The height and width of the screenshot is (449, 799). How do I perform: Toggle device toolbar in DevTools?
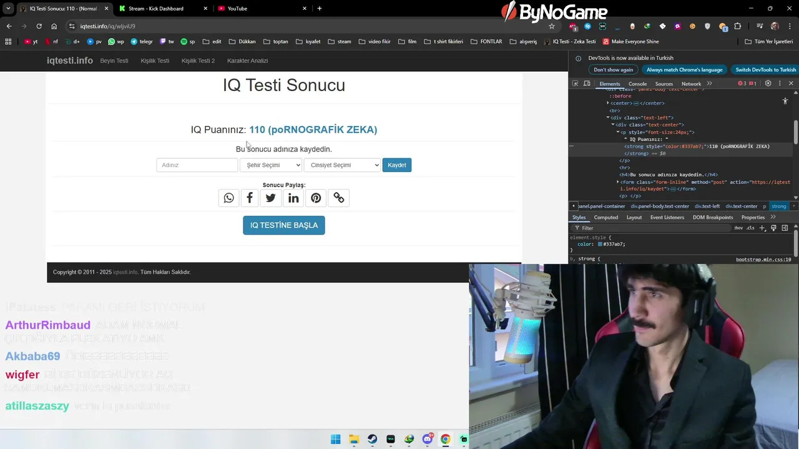coord(587,84)
